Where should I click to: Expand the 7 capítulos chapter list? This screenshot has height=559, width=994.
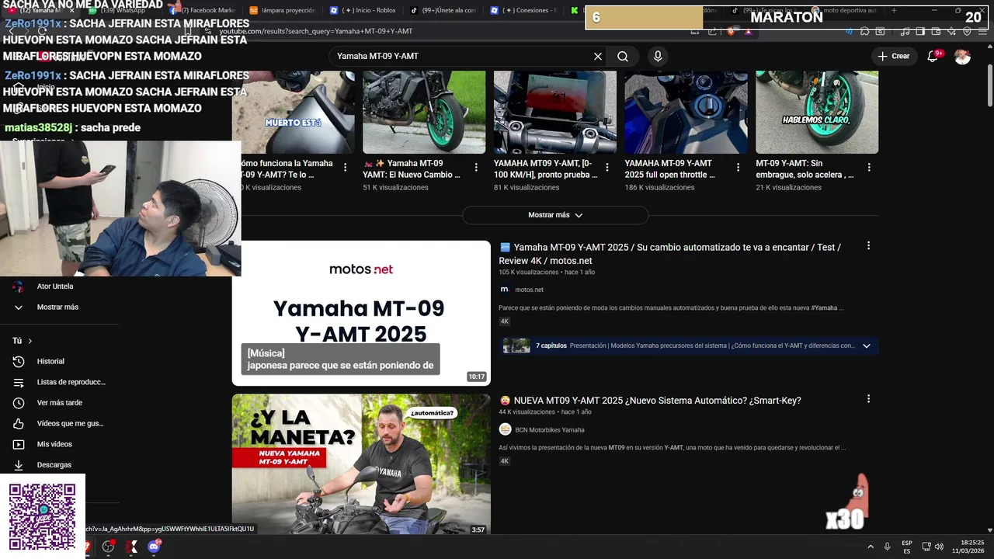[x=867, y=346]
